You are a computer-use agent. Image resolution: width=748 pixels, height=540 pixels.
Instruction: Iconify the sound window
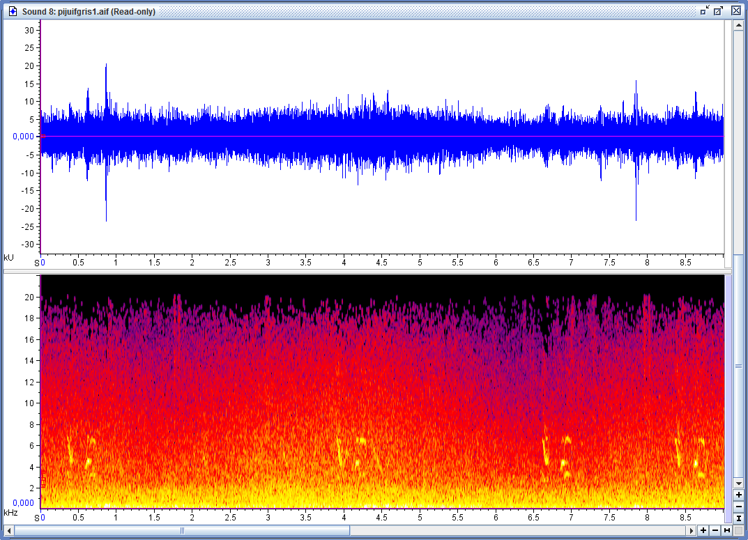coord(705,10)
